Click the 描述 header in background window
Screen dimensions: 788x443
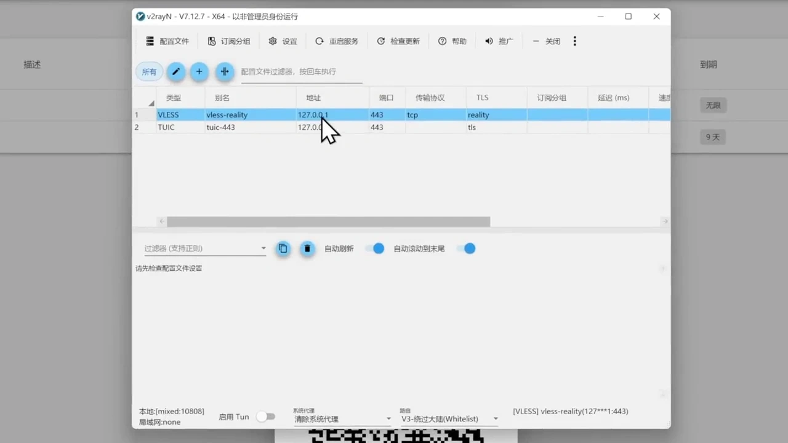pyautogui.click(x=32, y=65)
